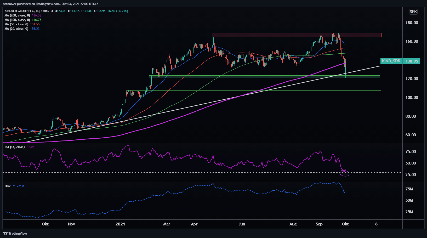427x238 pixels.
Task: Select the MA (50, close, 0) indicator legend
Action: 16,24
